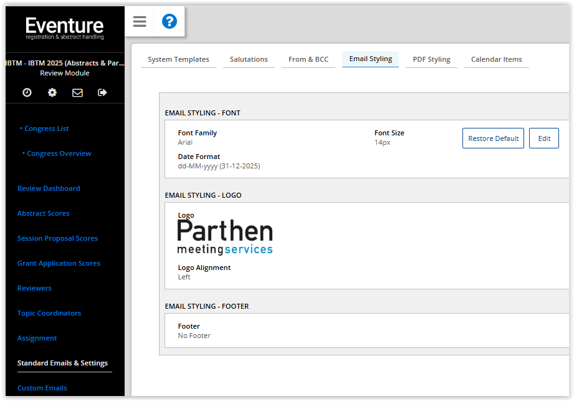Click the Footer label
574x401 pixels.
click(189, 326)
